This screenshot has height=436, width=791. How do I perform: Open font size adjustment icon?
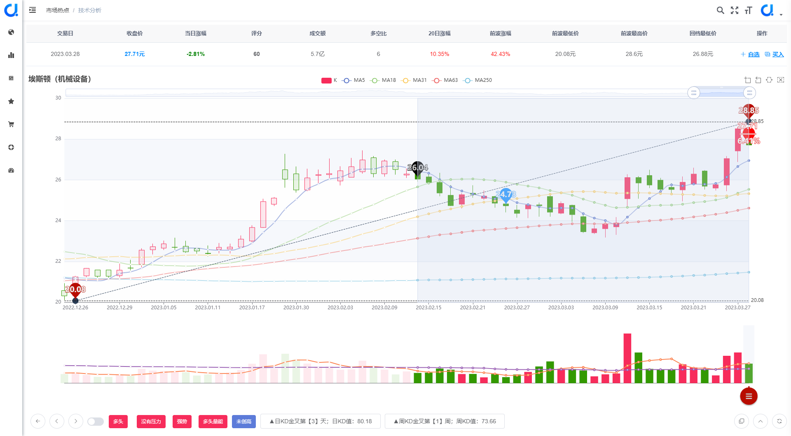(x=748, y=10)
